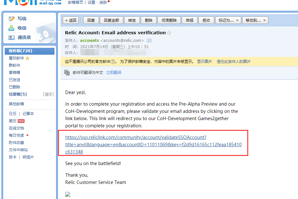Image resolution: width=298 pixels, height=199 pixels.
Task: Open the 记事本 notepad link
Action: click(28, 113)
